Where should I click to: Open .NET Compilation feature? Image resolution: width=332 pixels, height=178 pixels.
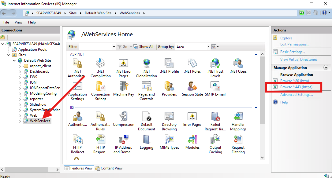tap(101, 68)
